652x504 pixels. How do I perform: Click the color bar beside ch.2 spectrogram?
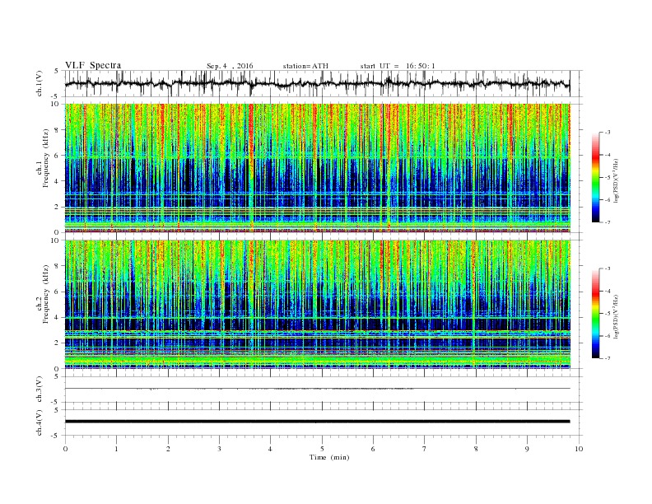(x=595, y=313)
